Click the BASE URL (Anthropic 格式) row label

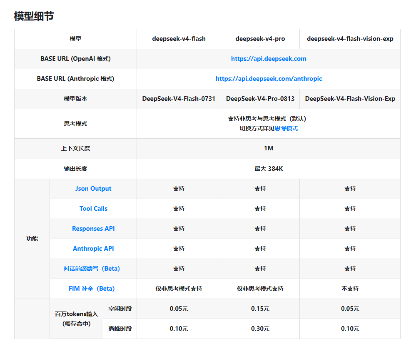click(x=75, y=79)
